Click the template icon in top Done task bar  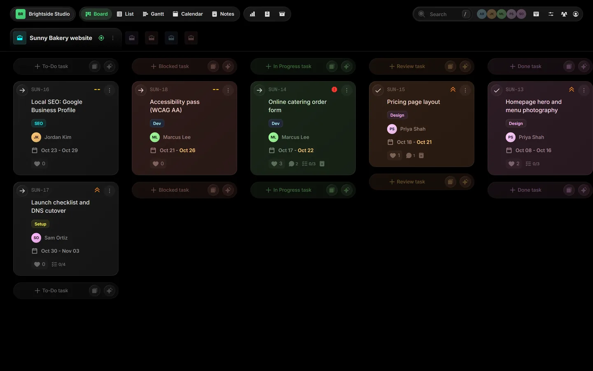tap(569, 66)
